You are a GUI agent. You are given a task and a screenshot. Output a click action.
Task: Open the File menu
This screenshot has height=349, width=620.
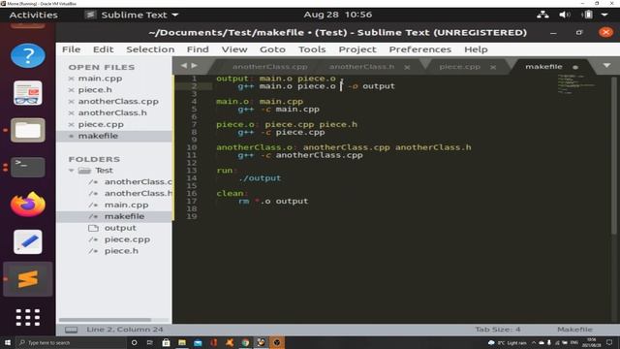tap(71, 49)
